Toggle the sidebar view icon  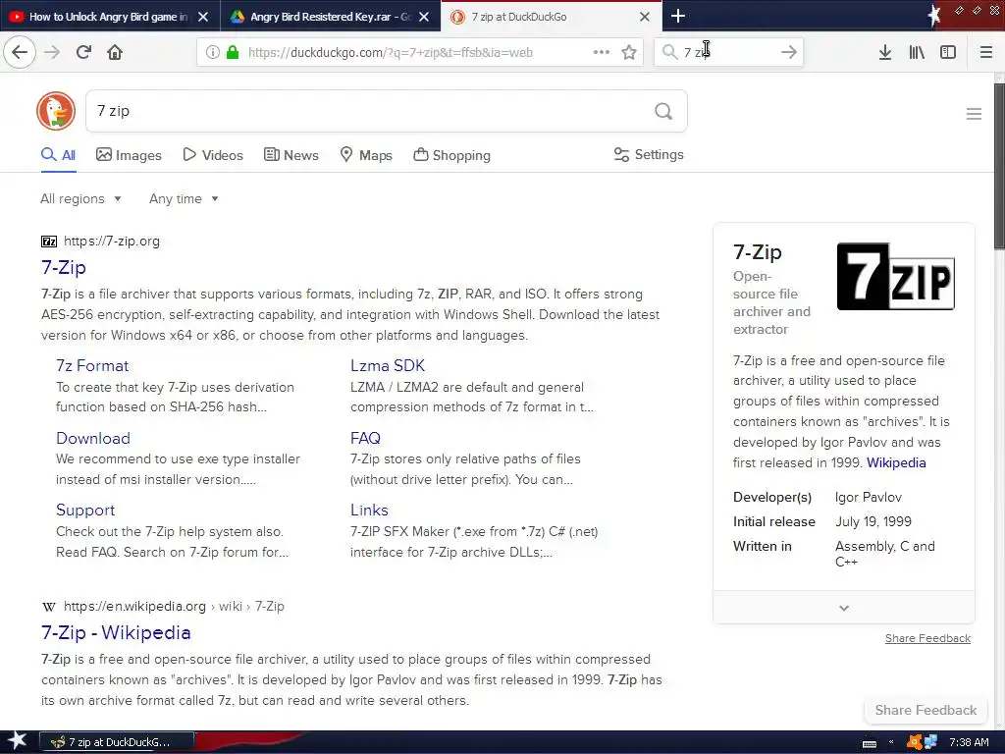click(x=948, y=52)
